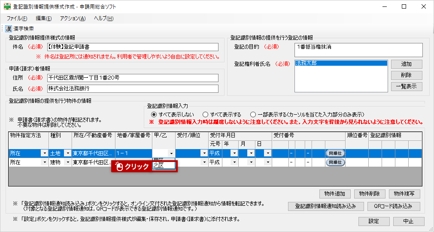
Task: Click the 中止 button
Action: (409, 221)
